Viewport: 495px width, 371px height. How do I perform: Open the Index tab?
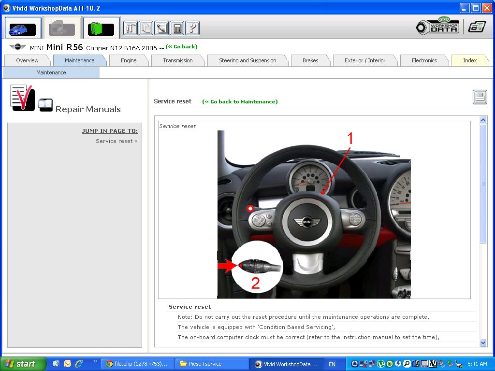click(x=469, y=60)
